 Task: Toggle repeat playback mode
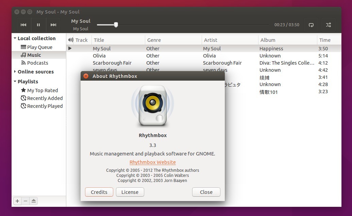pyautogui.click(x=311, y=25)
